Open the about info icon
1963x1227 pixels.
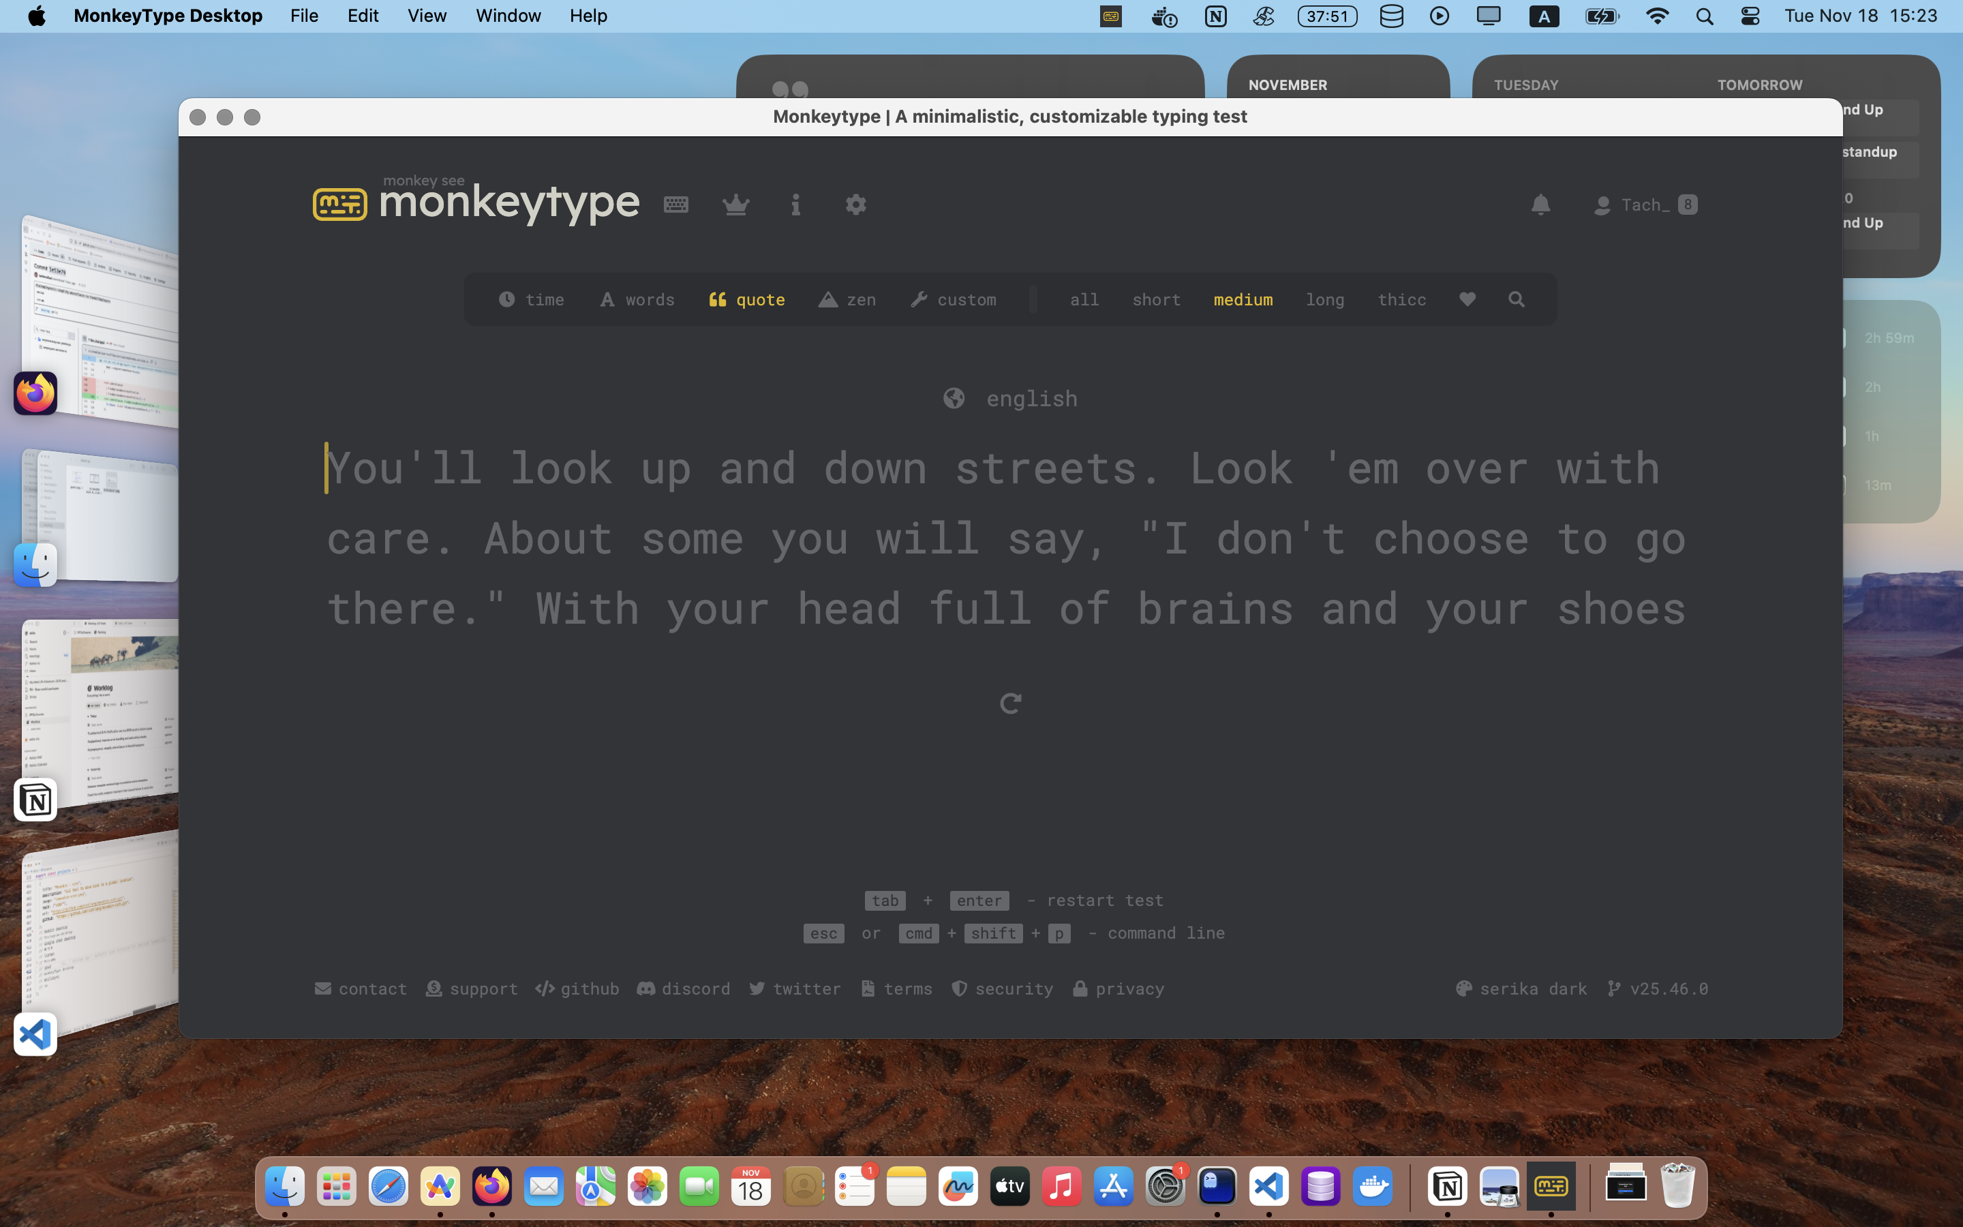coord(795,204)
